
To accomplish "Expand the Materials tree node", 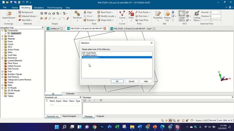I will click(x=3, y=39).
